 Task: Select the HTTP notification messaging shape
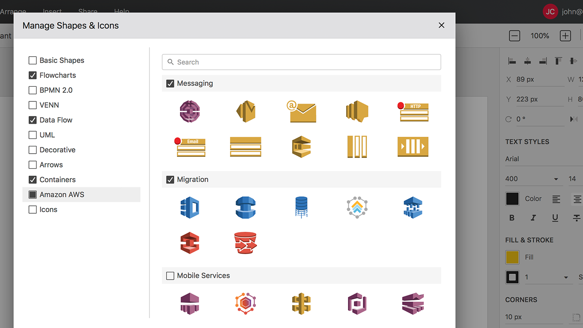tap(413, 111)
